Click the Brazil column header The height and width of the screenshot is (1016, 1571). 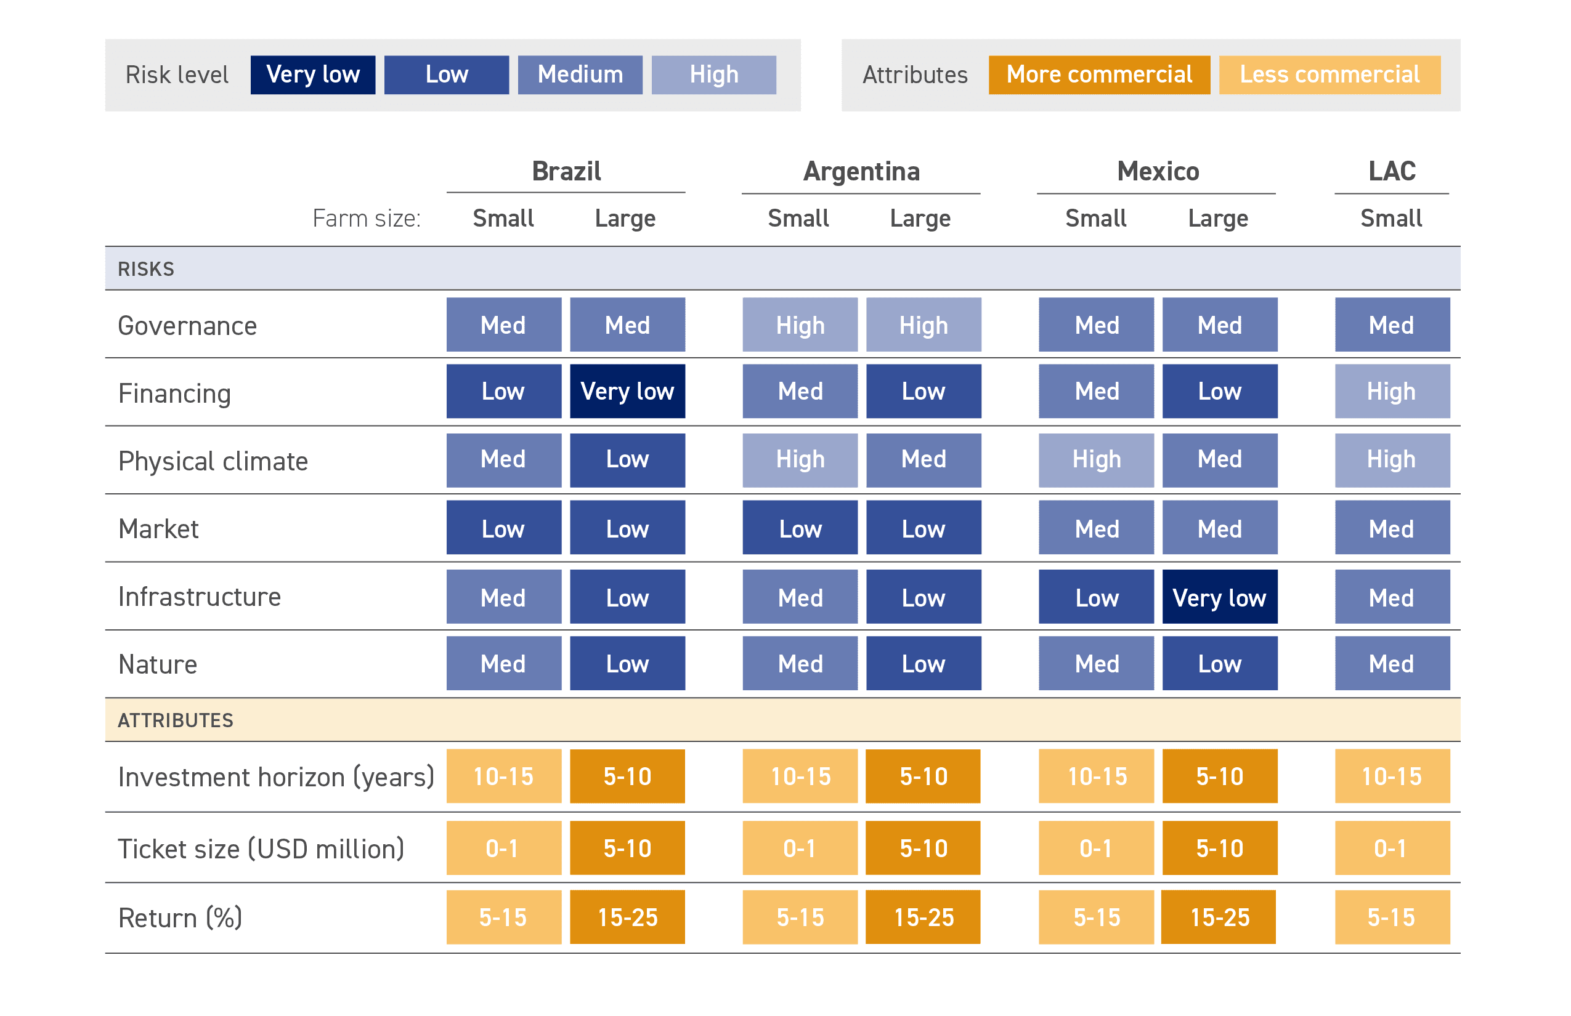pos(566,172)
